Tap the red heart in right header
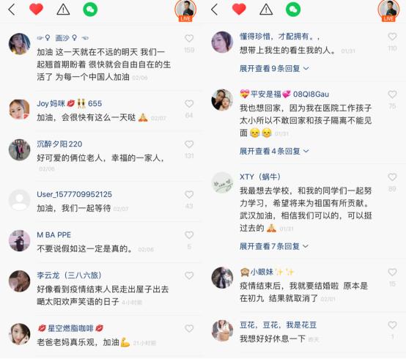This screenshot has width=406, height=359. point(239,10)
